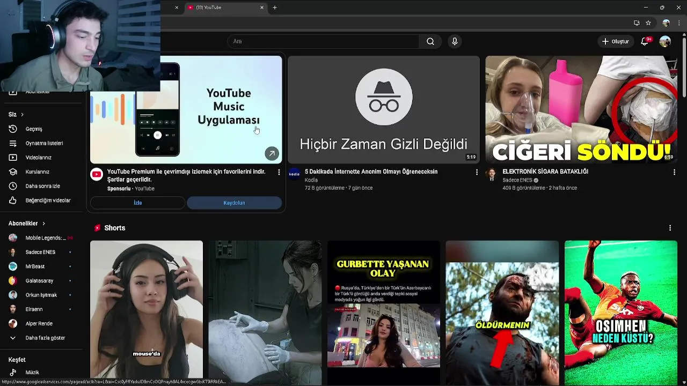Open options for Elektronik Sigara video
Image resolution: width=687 pixels, height=386 pixels.
pos(674,172)
